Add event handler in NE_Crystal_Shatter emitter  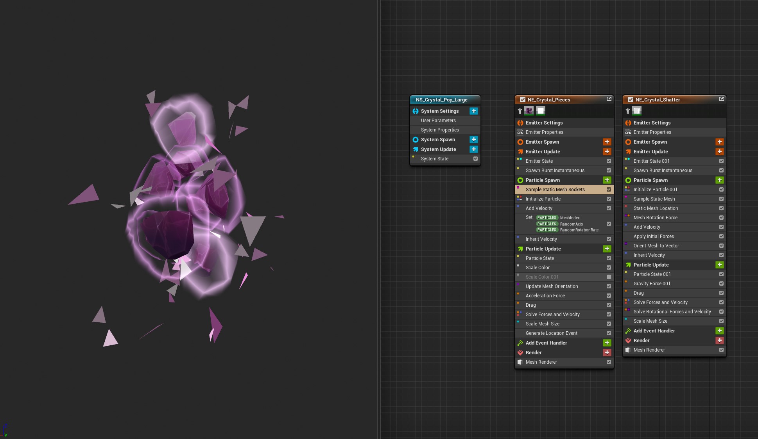(719, 331)
